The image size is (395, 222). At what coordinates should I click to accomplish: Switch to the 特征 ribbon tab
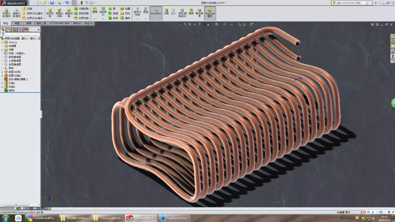point(6,23)
